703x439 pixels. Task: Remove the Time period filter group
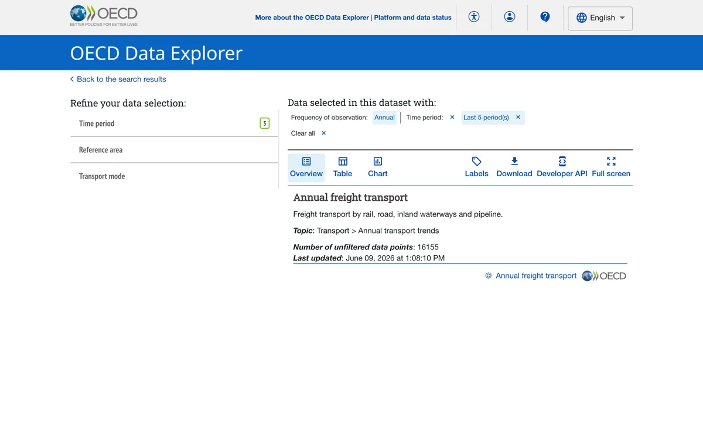click(452, 117)
